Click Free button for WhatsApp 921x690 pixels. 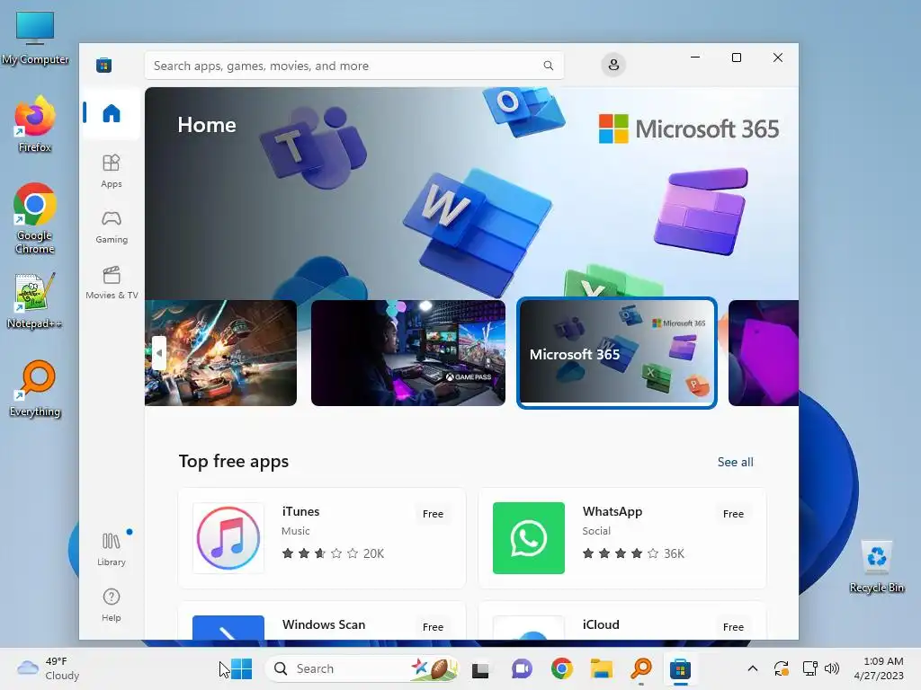point(733,514)
